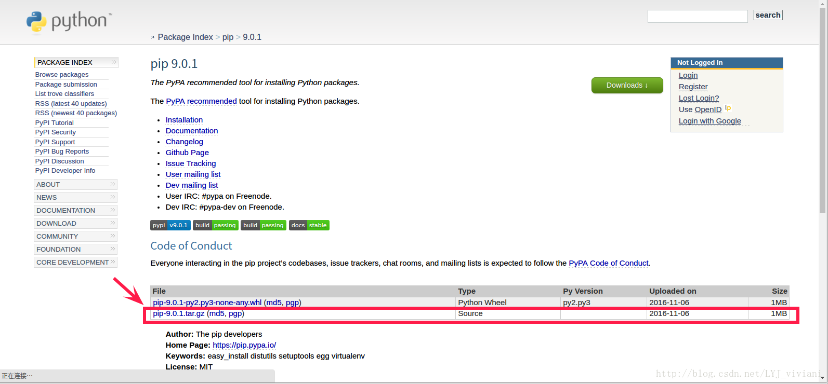This screenshot has width=828, height=384.
Task: Open the Changelog link
Action: (x=184, y=142)
